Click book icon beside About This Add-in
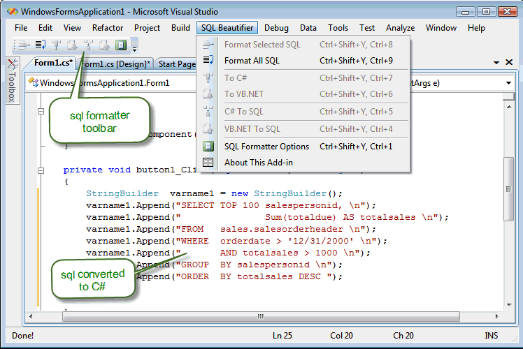 click(x=208, y=162)
